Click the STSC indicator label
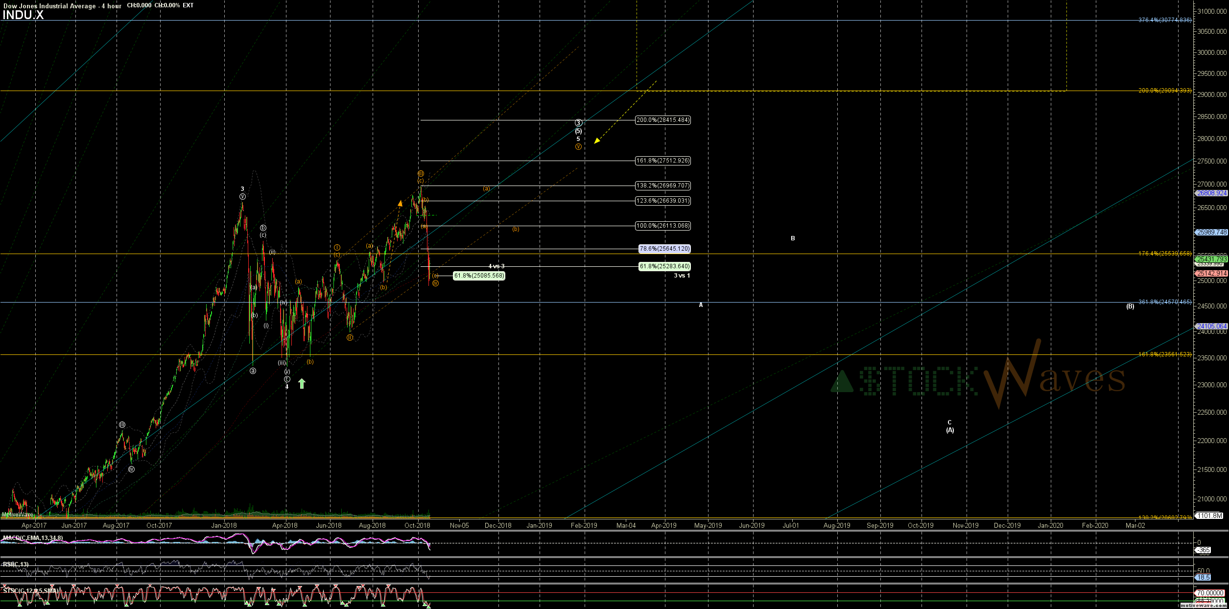This screenshot has height=609, width=1229. click(30, 591)
